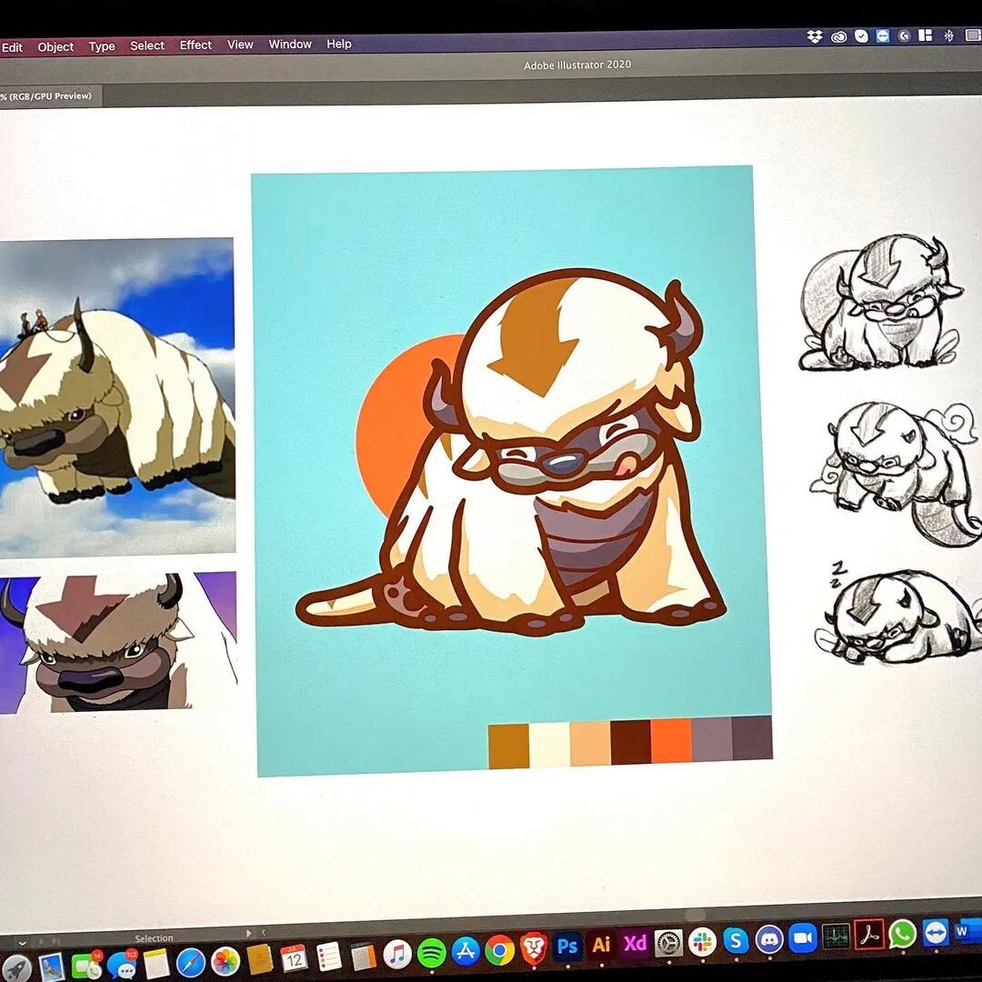Pick the peach palette swatch

(590, 744)
